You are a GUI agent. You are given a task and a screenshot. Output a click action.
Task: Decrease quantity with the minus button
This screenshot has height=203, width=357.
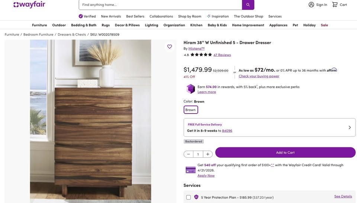click(189, 154)
